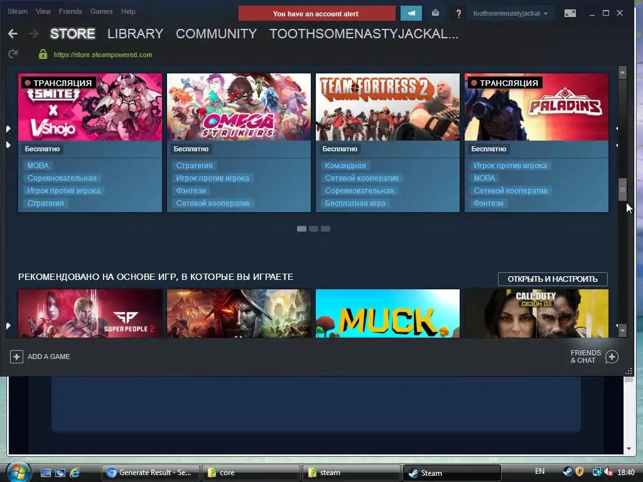Open the TOOTHSOMENASTYJACKAL profile tab
This screenshot has height=482, width=643.
click(364, 34)
